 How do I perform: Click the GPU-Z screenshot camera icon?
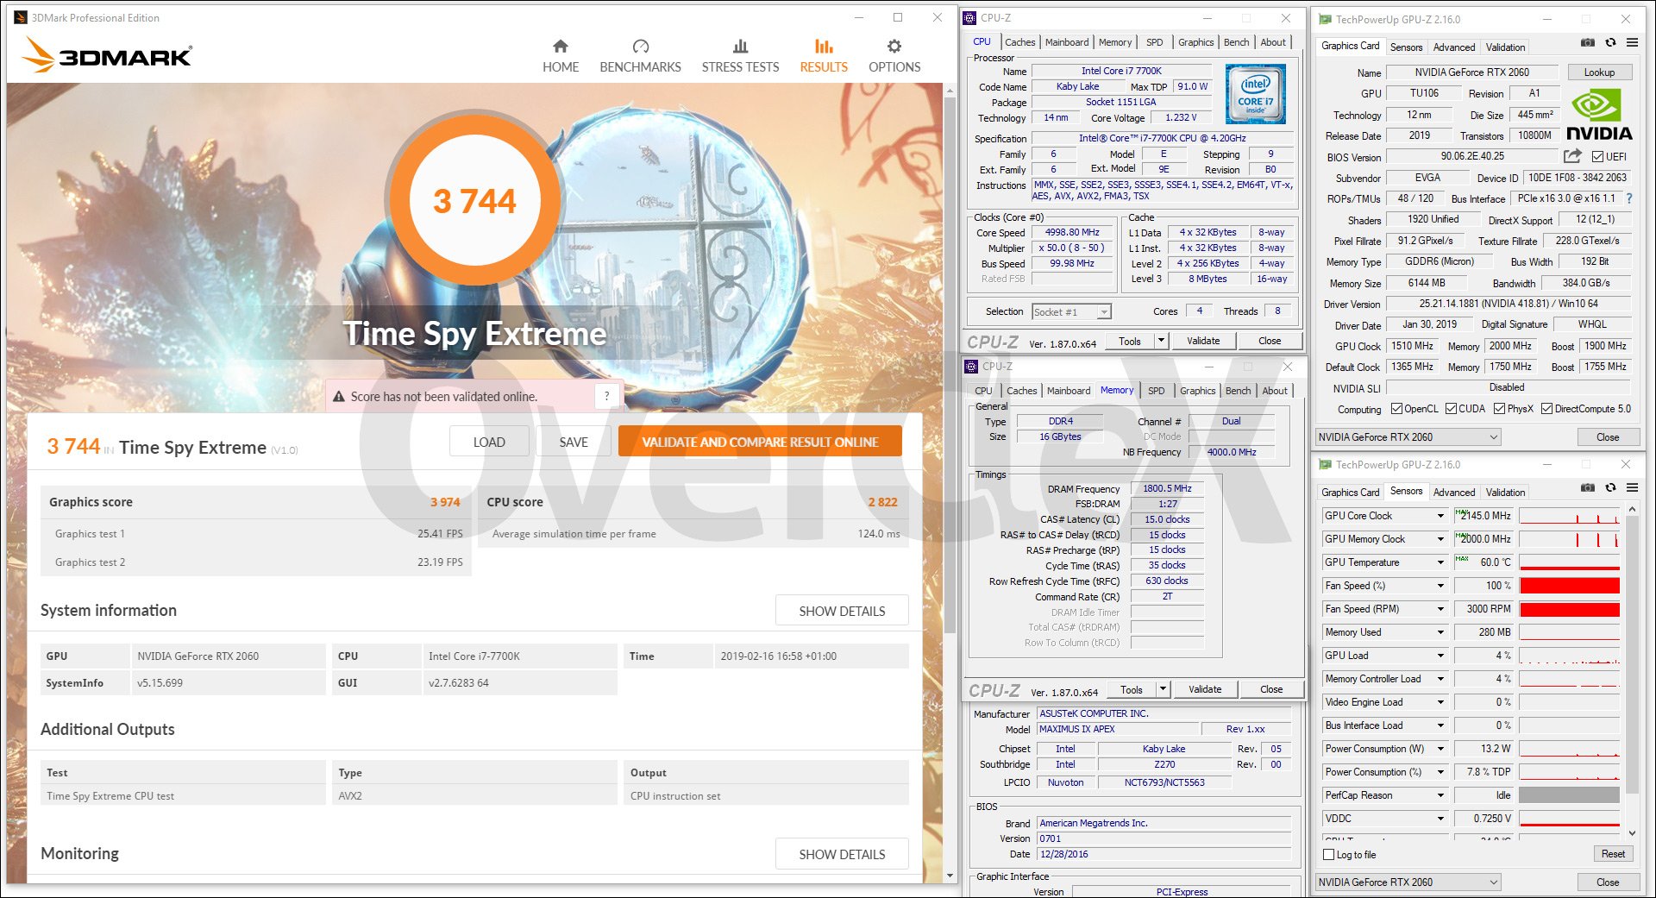point(1587,42)
